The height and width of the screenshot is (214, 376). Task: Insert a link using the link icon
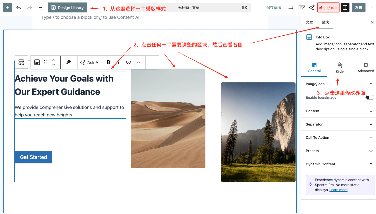click(129, 62)
